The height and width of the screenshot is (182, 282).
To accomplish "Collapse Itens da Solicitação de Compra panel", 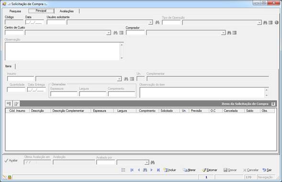I will [x=273, y=104].
